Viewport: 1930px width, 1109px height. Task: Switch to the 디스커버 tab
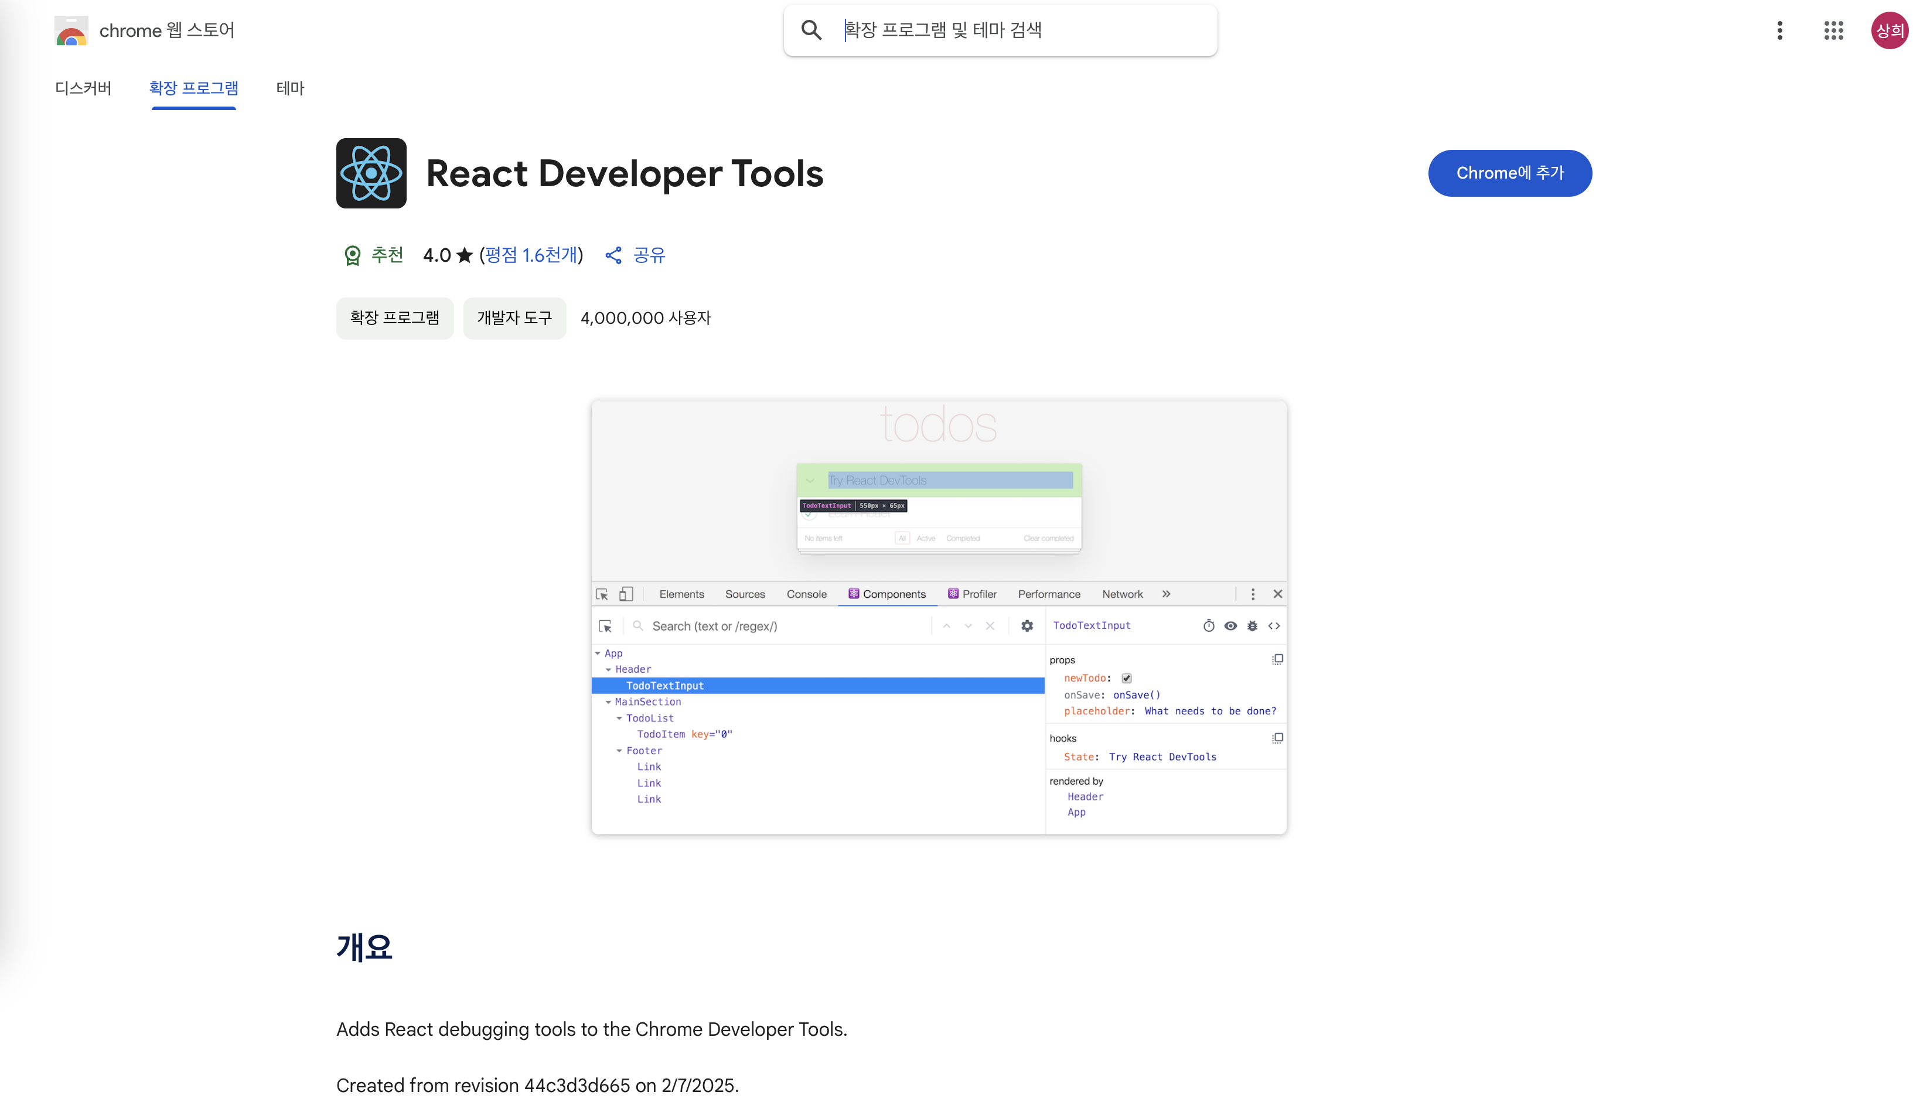pos(83,88)
